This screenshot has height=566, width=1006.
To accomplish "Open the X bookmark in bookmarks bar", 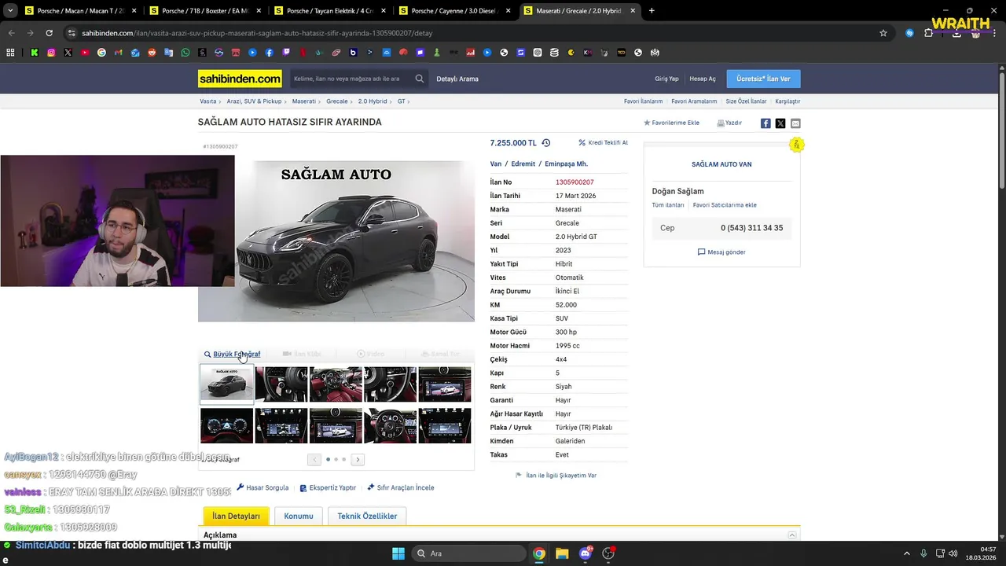I will (68, 53).
